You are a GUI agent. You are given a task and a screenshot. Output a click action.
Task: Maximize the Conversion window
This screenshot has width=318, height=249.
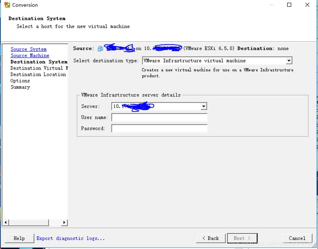pos(289,5)
